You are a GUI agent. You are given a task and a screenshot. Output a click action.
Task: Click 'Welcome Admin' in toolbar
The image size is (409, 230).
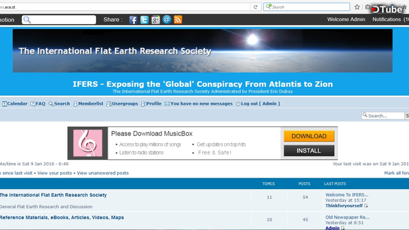(x=346, y=20)
